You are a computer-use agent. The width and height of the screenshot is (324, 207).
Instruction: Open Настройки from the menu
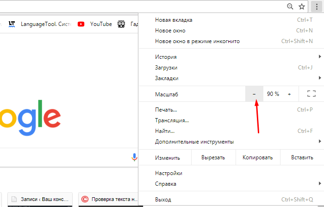(x=231, y=173)
